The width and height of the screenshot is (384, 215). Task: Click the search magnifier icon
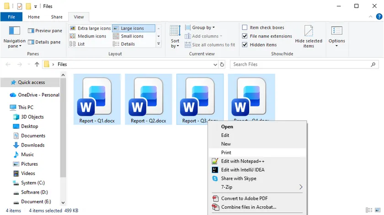click(373, 64)
